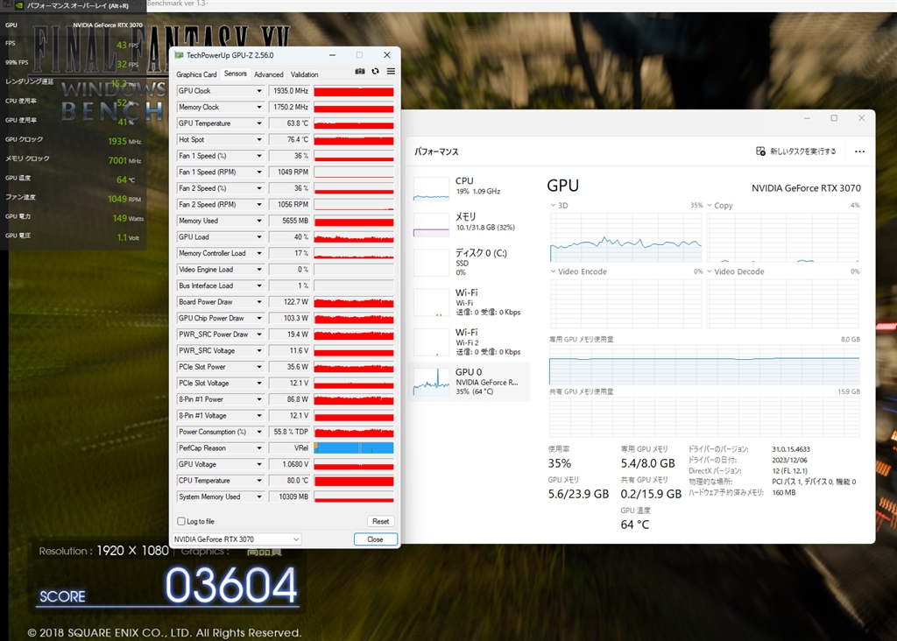Click the Memory Clock 1750.2 MHz value
Image resolution: width=897 pixels, height=641 pixels.
pyautogui.click(x=289, y=107)
